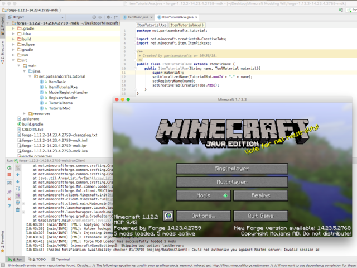Open RegistryHandler class
Image resolution: width=357 pixels, height=268 pixels.
(x=63, y=98)
